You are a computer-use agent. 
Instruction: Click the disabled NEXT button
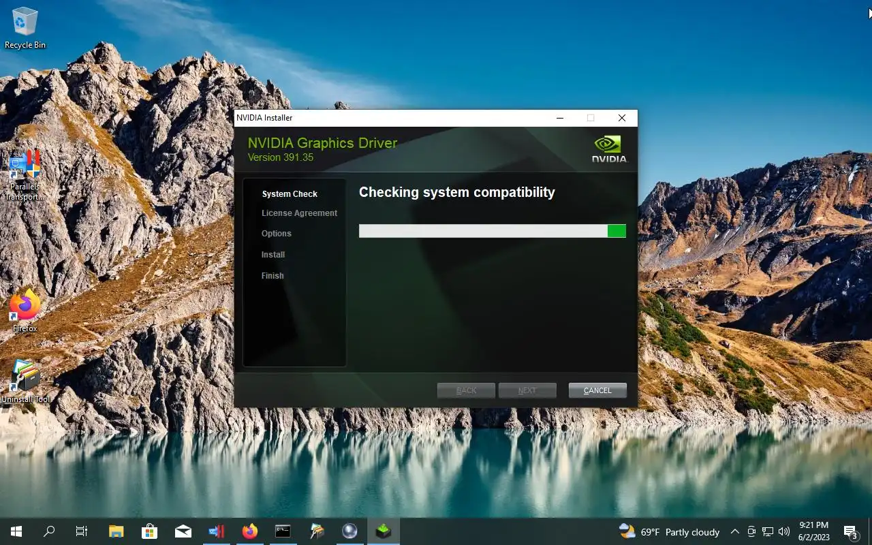527,390
